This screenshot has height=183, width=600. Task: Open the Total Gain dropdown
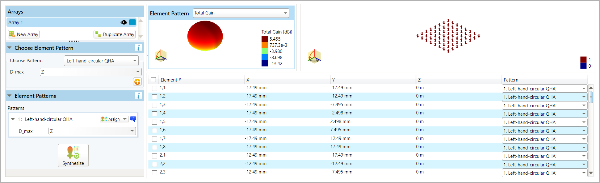click(241, 13)
